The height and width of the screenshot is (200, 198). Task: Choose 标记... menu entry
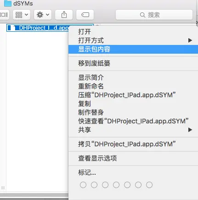(133, 172)
